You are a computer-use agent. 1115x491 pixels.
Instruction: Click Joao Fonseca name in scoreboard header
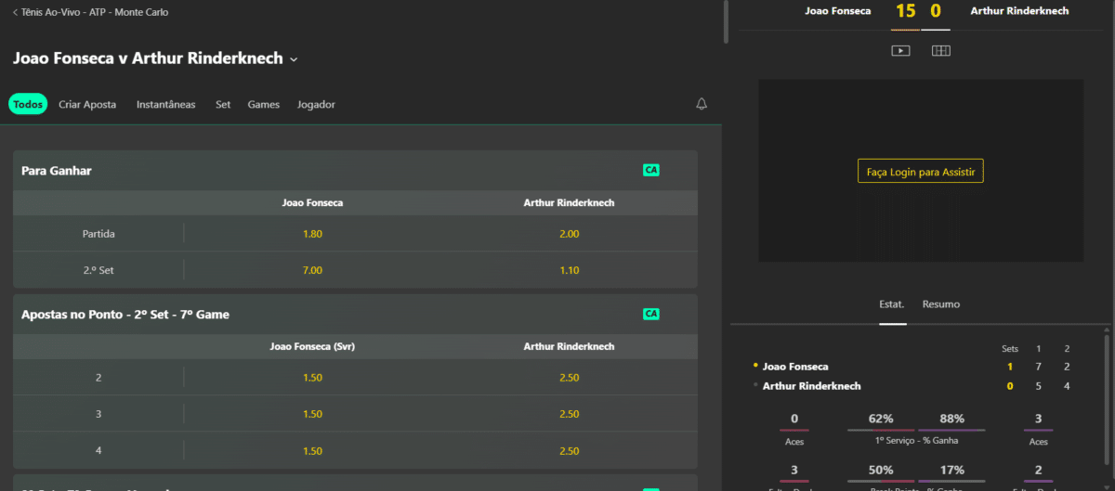[x=838, y=11]
